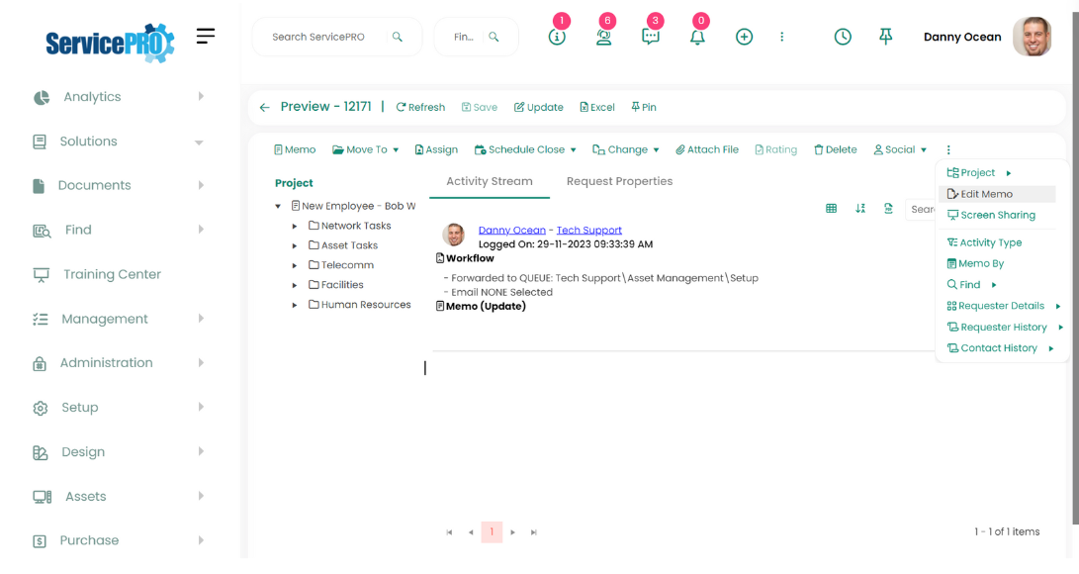Select Edit Memo from menu
The height and width of the screenshot is (574, 1079).
coord(986,195)
